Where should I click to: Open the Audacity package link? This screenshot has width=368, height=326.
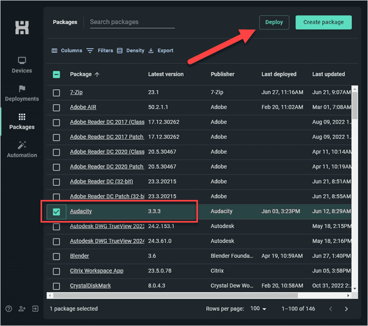(x=81, y=211)
